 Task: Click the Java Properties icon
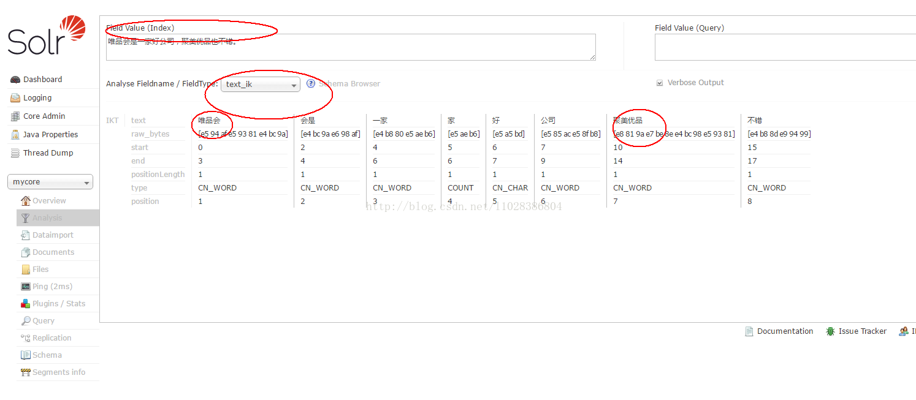click(15, 135)
